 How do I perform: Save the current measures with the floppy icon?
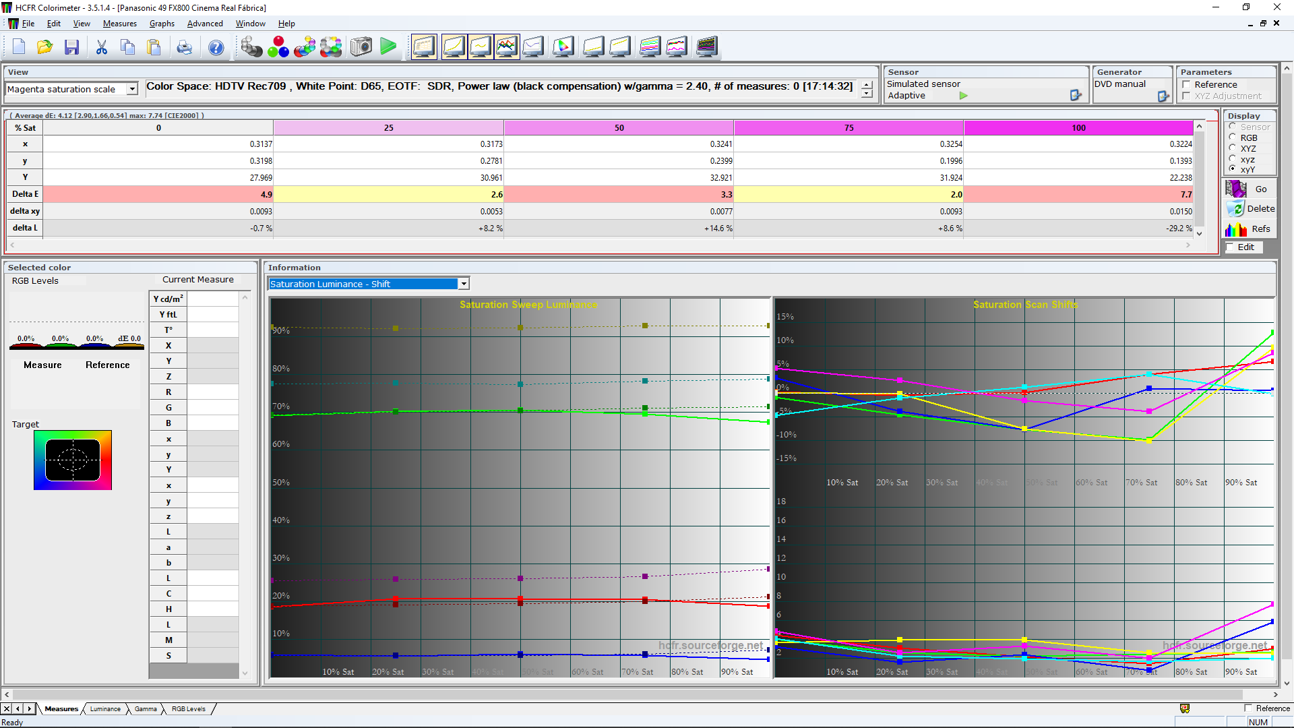click(x=71, y=47)
